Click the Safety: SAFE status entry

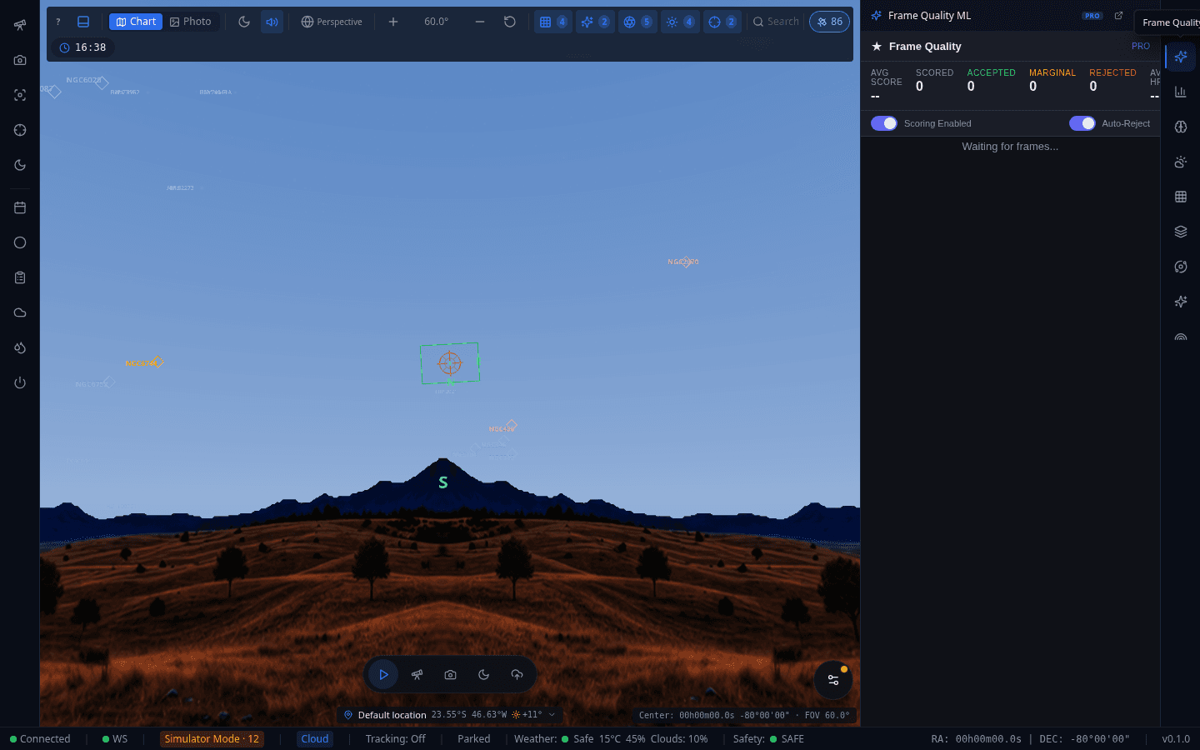pos(768,739)
